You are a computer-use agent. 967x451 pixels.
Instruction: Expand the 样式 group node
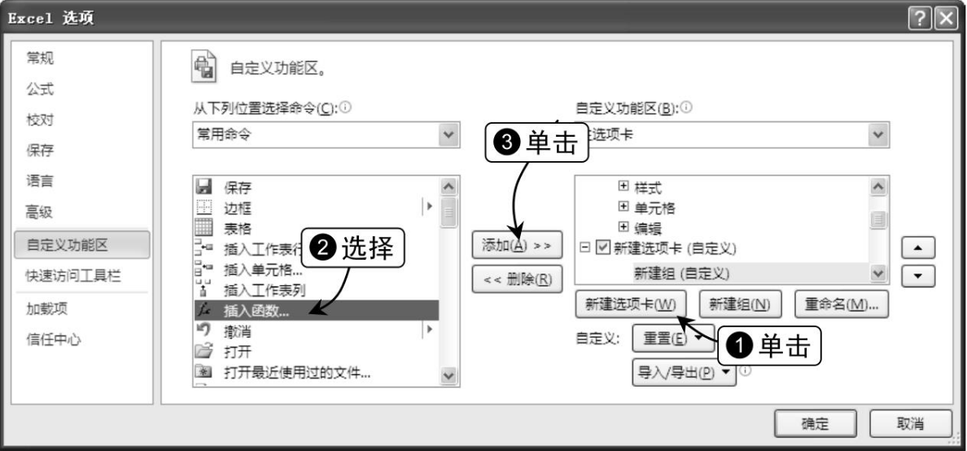(x=624, y=186)
